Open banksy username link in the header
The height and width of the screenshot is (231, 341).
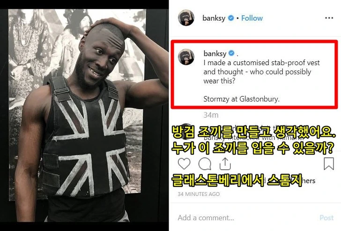[214, 18]
